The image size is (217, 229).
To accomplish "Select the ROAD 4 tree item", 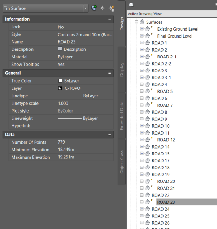I will coord(159,84).
